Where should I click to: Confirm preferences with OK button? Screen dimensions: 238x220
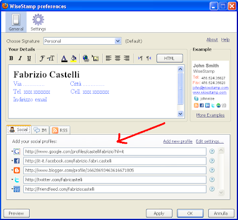point(190,213)
